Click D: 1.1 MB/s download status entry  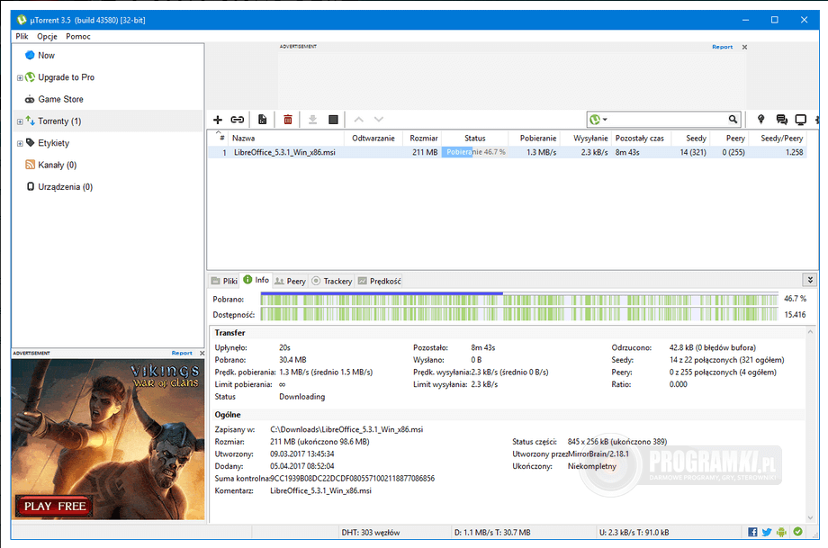point(492,532)
